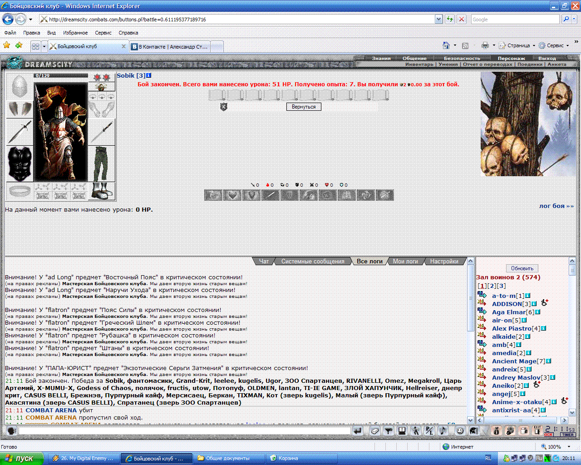The width and height of the screenshot is (581, 465).
Task: Click the пуск Start button
Action: pyautogui.click(x=22, y=458)
